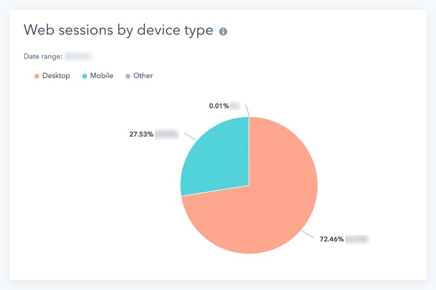
Task: Click the 27.53% data label
Action: click(x=141, y=134)
